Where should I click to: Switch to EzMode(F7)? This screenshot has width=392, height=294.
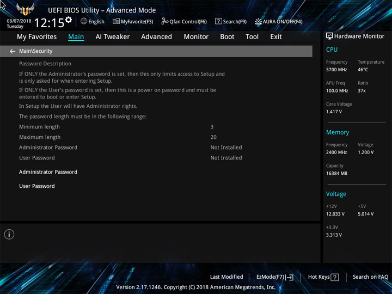coord(275,277)
